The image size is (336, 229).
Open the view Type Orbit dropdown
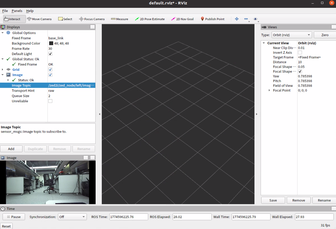(x=291, y=35)
